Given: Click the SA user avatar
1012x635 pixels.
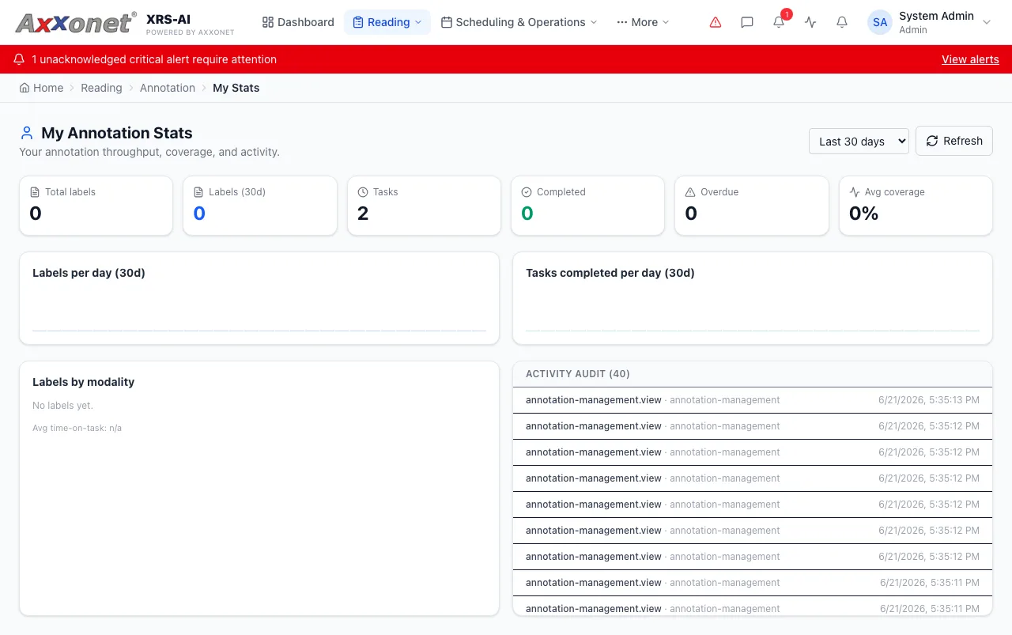Looking at the screenshot, I should point(880,22).
